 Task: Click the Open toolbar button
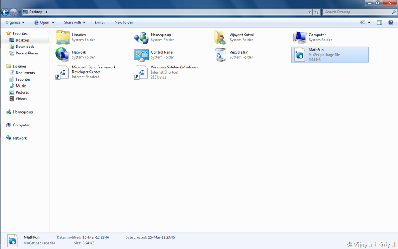click(x=42, y=22)
